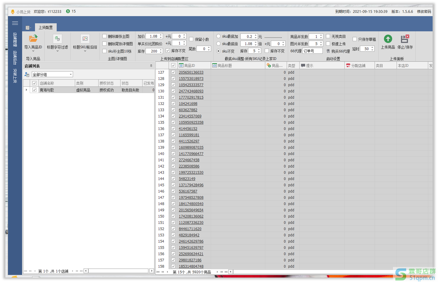Open 店铺管理 in the left sidebar
The width and height of the screenshot is (438, 282).
click(15, 40)
